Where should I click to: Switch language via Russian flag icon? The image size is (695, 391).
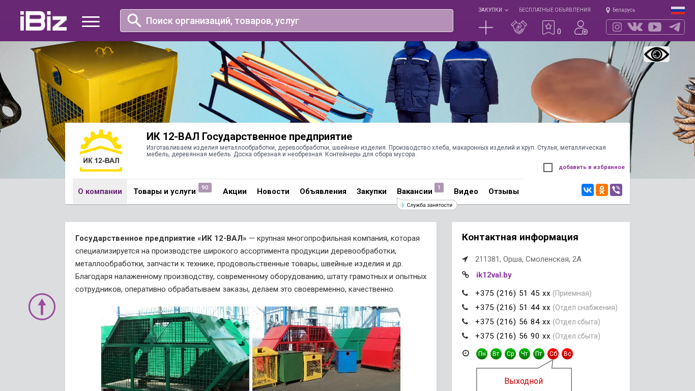click(x=678, y=10)
